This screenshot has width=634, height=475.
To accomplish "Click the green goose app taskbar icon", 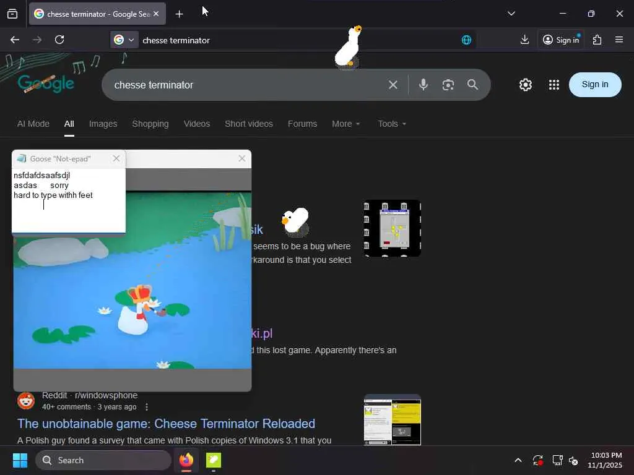I will pyautogui.click(x=214, y=460).
